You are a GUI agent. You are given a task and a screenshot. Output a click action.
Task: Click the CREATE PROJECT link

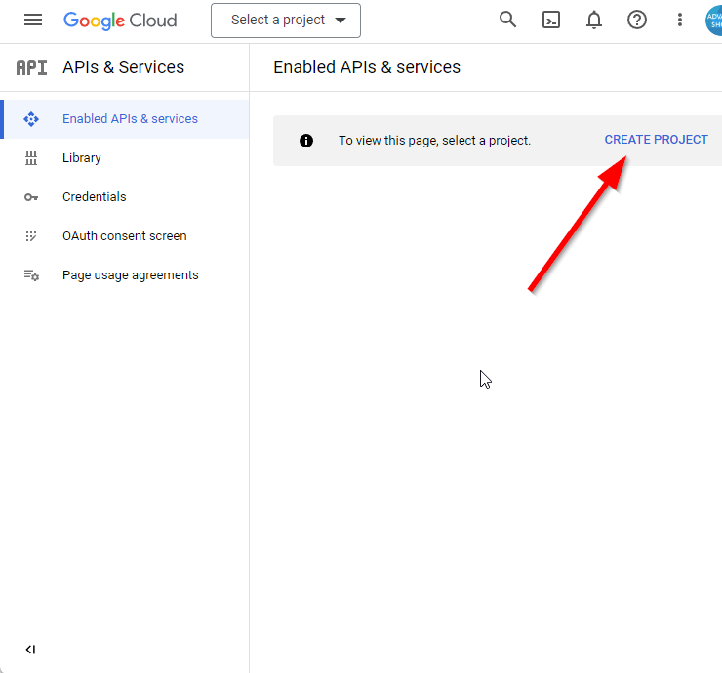[x=656, y=140]
